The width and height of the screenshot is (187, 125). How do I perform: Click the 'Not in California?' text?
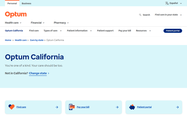pos(17,73)
